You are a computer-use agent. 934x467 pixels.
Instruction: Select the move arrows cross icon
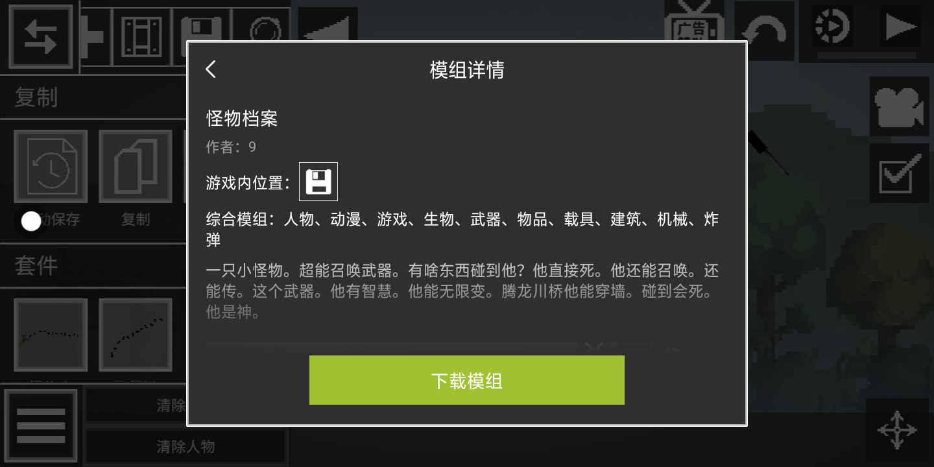tap(897, 428)
